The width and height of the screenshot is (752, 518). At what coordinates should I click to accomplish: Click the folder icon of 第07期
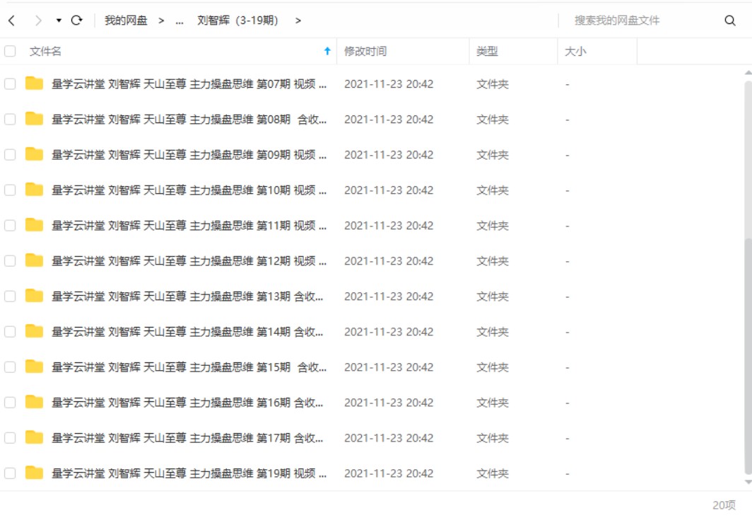[x=34, y=83]
